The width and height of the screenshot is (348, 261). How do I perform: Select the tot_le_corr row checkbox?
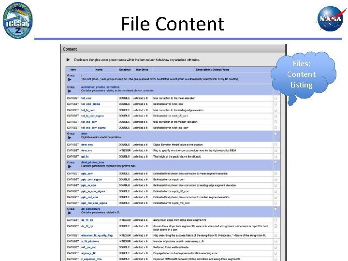click(275, 110)
